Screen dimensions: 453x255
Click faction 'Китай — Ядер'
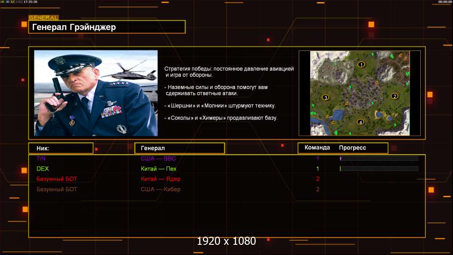[160, 179]
